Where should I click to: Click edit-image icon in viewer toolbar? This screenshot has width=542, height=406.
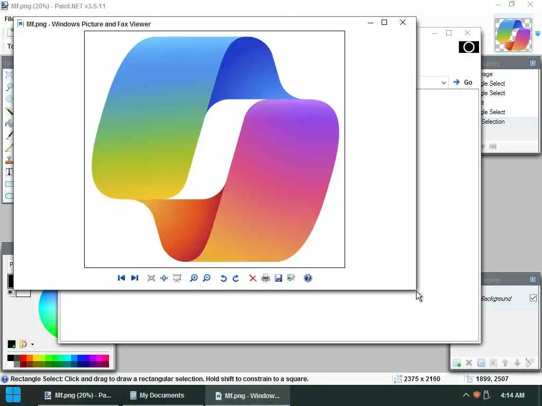[x=291, y=278]
